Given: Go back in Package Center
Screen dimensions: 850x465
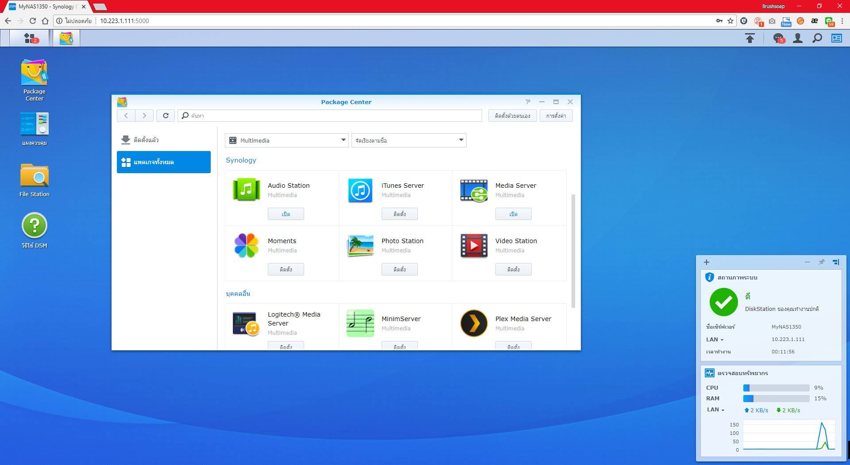Looking at the screenshot, I should (126, 116).
